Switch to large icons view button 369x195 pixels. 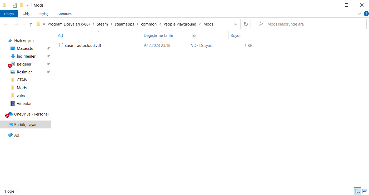click(x=365, y=191)
